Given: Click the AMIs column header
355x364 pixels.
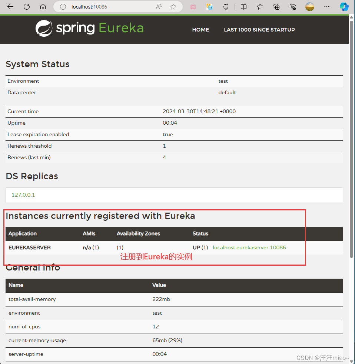Looking at the screenshot, I should [89, 233].
